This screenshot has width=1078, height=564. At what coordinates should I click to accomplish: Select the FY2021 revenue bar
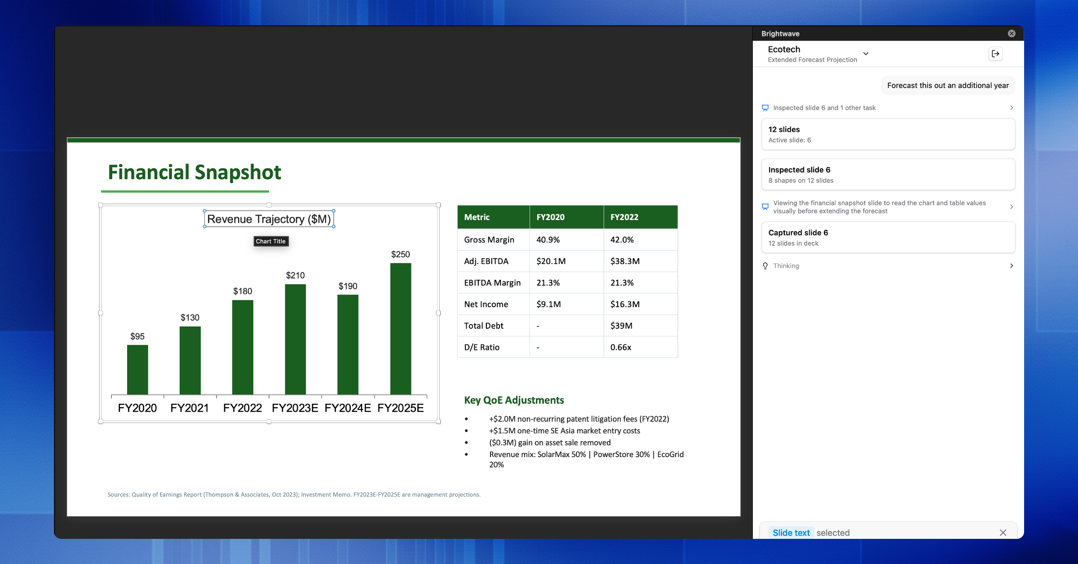190,361
